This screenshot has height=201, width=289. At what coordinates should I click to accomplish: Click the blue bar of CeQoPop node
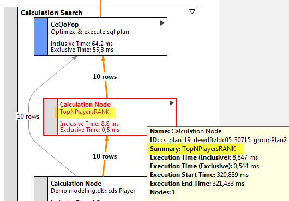[x=41, y=36]
